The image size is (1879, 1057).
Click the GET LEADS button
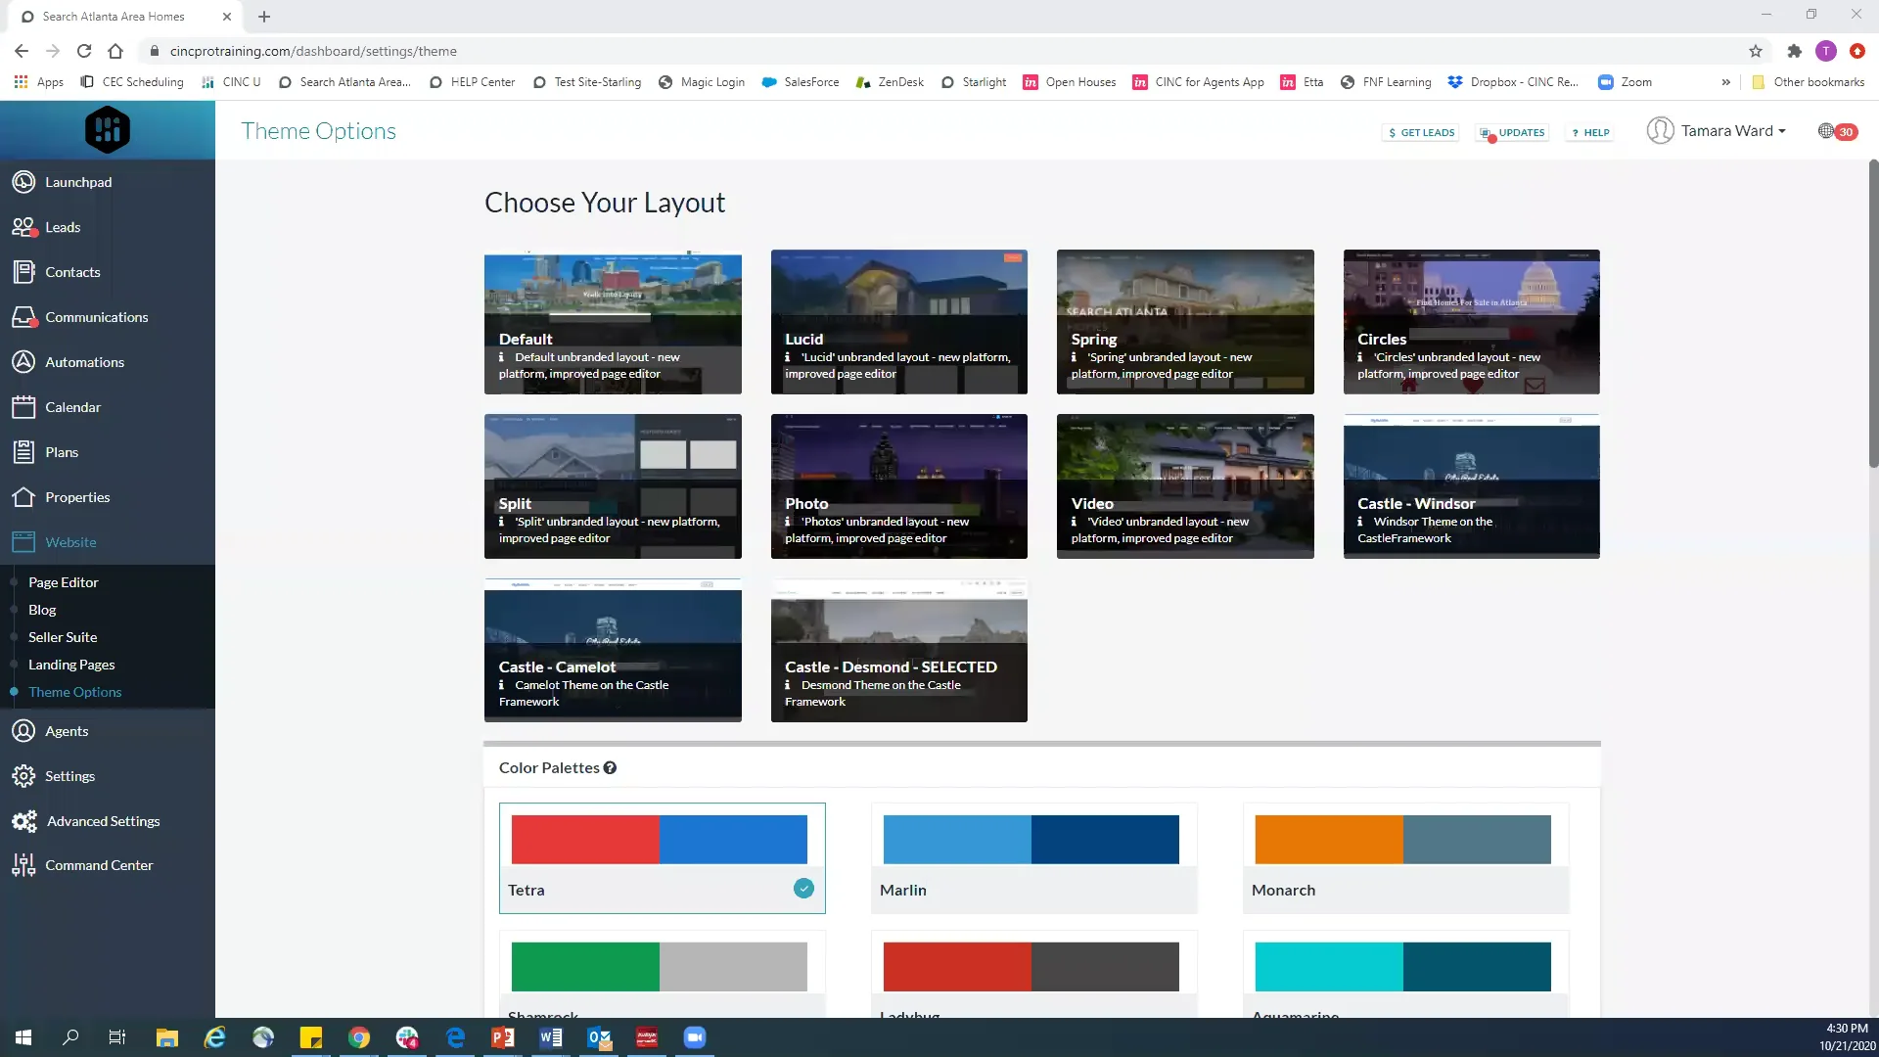tap(1421, 132)
